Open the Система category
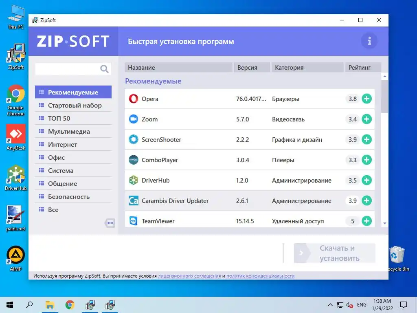 (x=73, y=170)
